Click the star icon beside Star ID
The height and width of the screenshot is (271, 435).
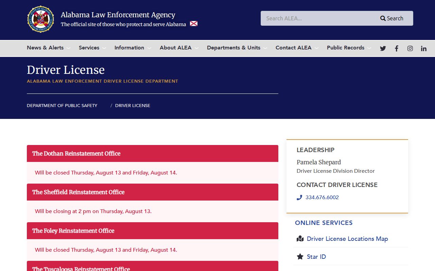pos(300,257)
